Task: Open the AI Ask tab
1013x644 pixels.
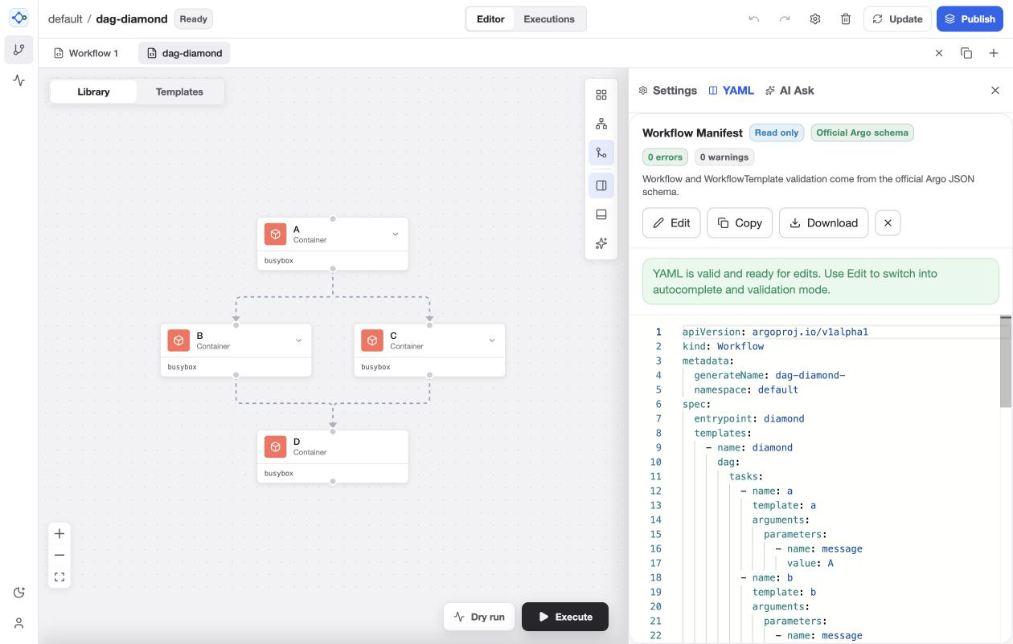Action: [x=789, y=90]
